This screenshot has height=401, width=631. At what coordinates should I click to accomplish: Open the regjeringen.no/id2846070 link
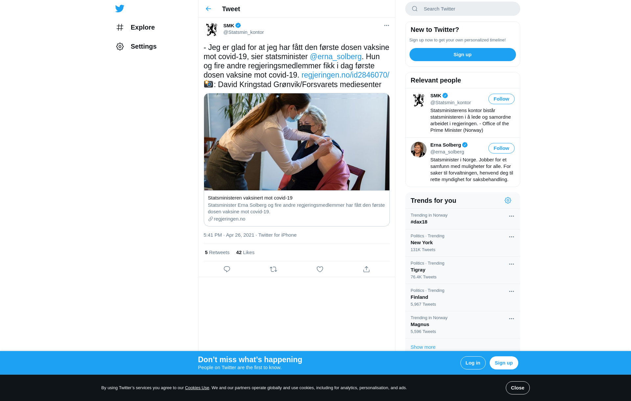[x=345, y=75]
